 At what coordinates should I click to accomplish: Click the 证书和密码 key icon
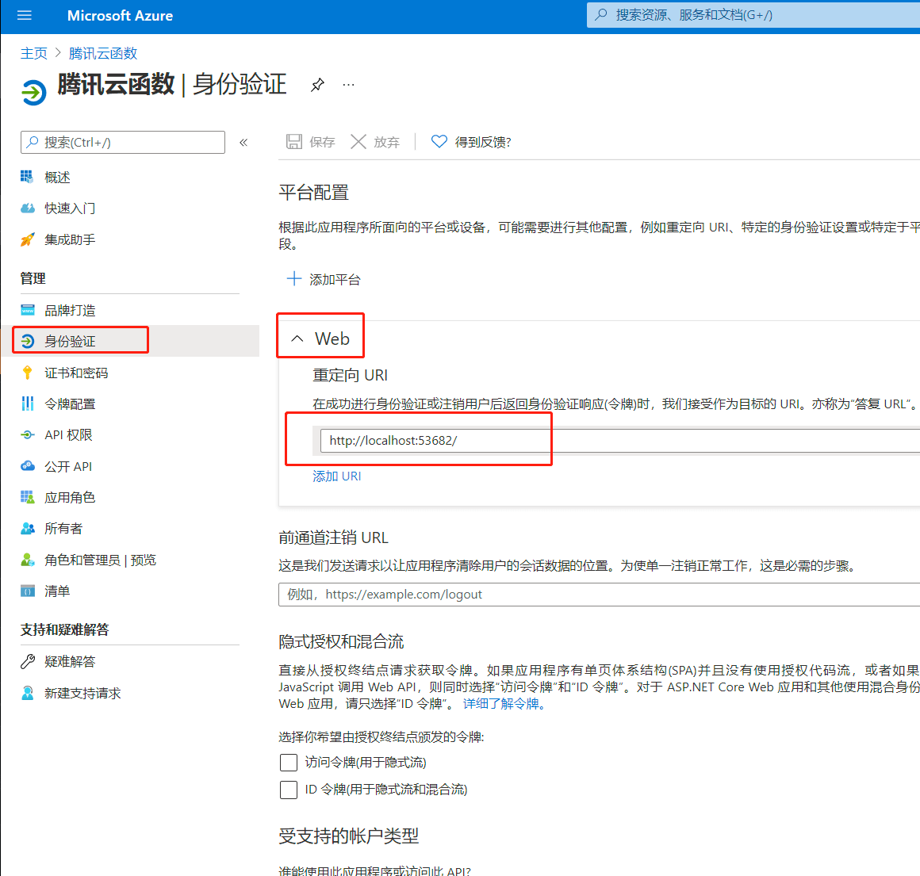(28, 373)
